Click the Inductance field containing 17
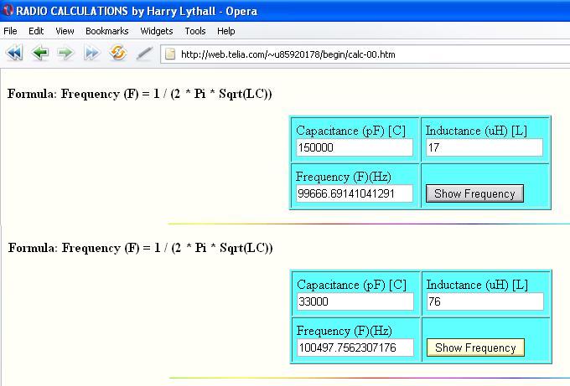The image size is (570, 386). coord(484,147)
